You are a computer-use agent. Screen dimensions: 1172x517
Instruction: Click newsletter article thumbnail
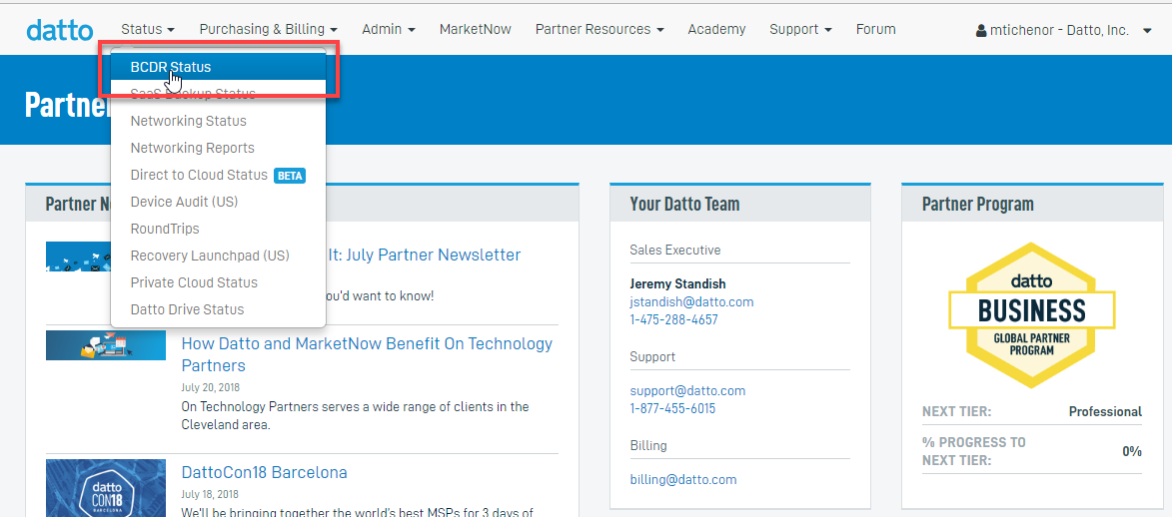(x=78, y=257)
